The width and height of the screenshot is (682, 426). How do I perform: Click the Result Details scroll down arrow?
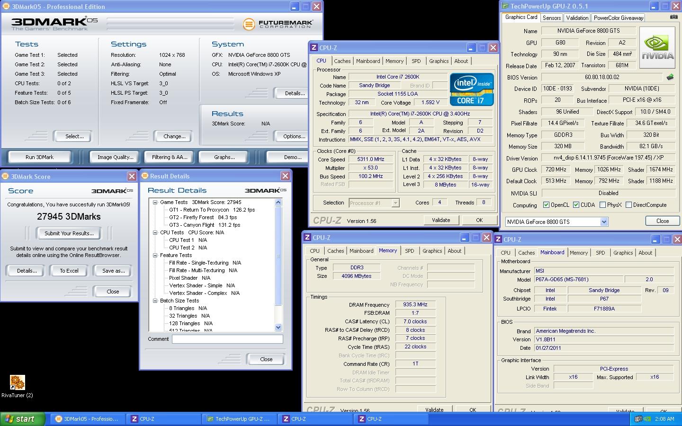coord(278,327)
